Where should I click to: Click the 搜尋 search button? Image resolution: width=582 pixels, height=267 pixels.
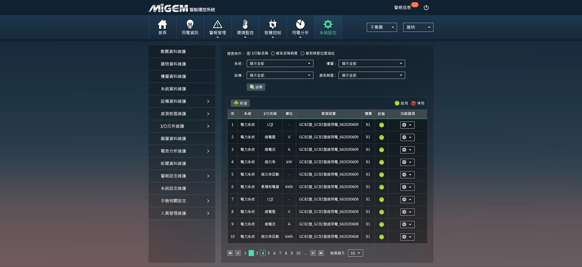256,87
